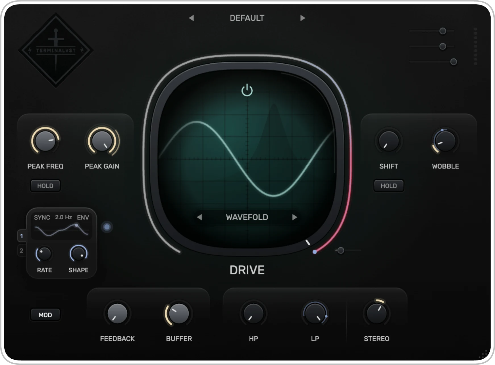This screenshot has width=495, height=365.
Task: Click the LFO waveform display
Action: pos(61,230)
